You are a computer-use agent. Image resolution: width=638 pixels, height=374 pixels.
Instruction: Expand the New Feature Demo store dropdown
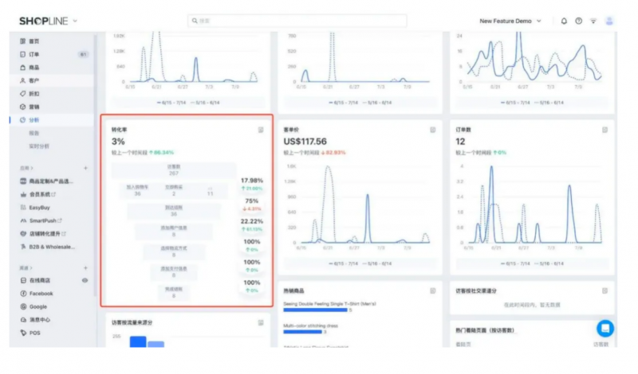[x=510, y=21]
